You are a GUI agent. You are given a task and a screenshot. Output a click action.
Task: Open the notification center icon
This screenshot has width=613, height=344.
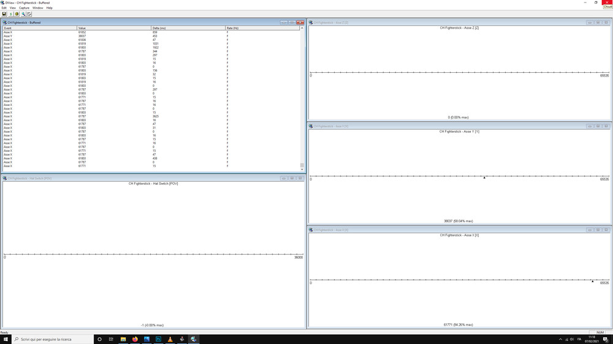606,339
